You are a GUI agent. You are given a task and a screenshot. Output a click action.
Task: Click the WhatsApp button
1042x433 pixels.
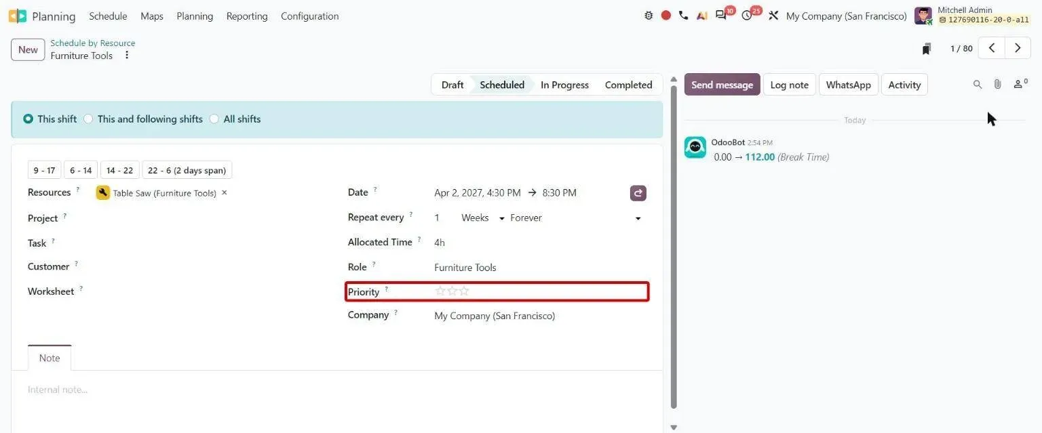tap(849, 85)
